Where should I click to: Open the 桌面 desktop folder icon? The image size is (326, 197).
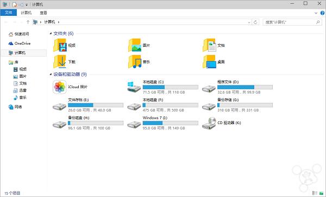(209, 61)
